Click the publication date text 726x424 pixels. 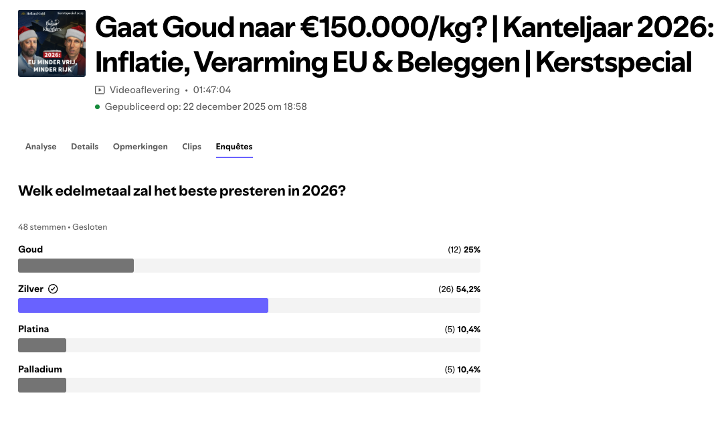[206, 107]
